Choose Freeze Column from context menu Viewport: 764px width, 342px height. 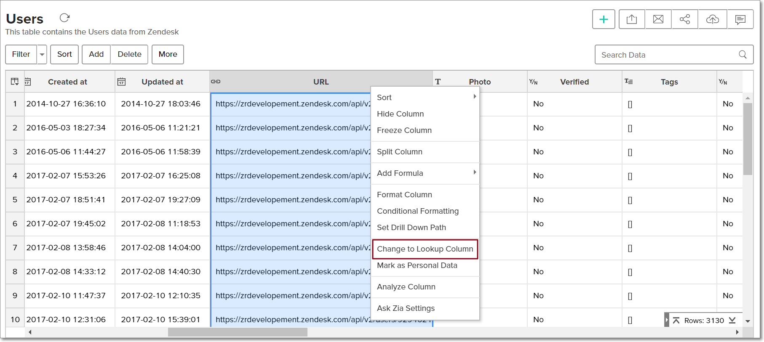coord(404,130)
